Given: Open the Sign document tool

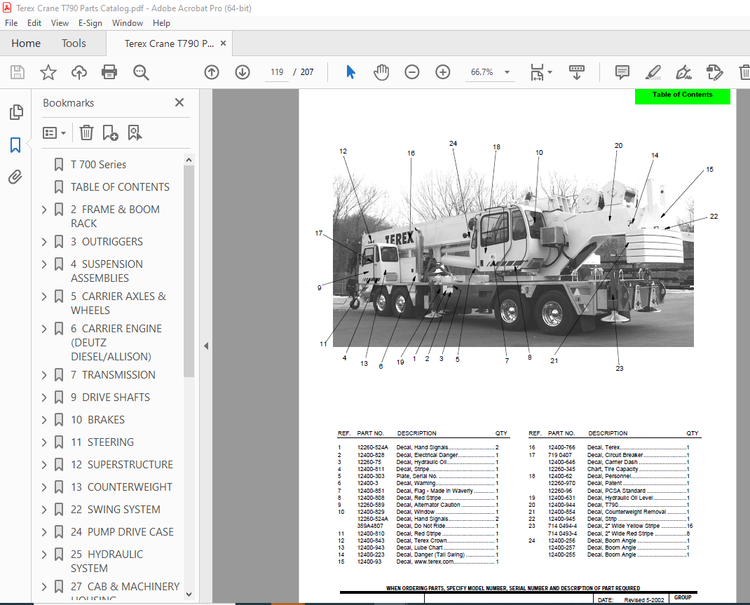Looking at the screenshot, I should (683, 72).
